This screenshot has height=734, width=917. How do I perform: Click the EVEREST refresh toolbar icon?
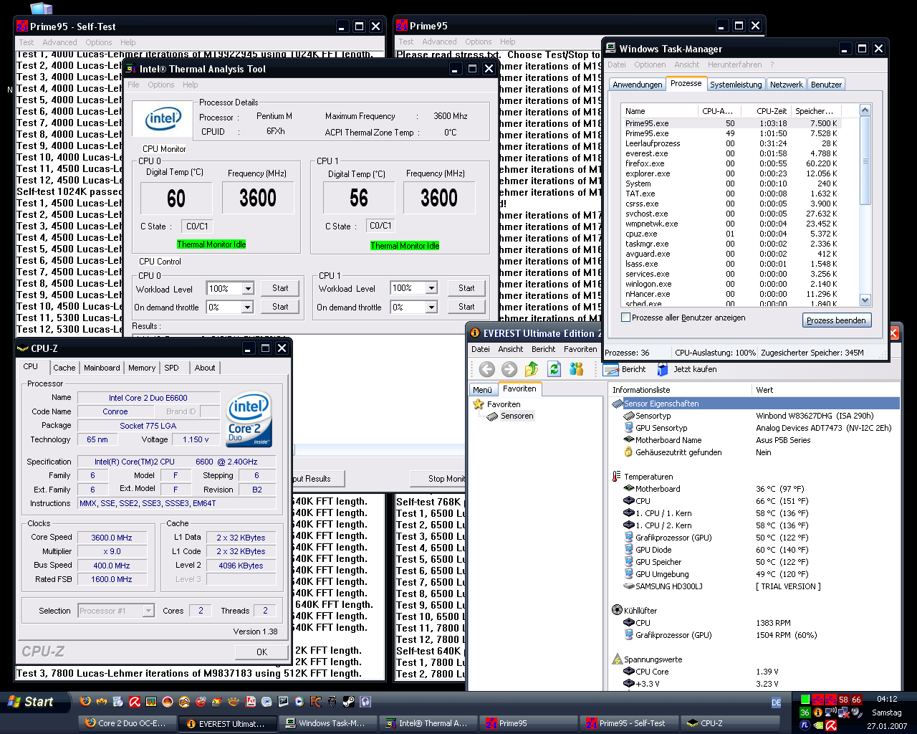(x=554, y=369)
